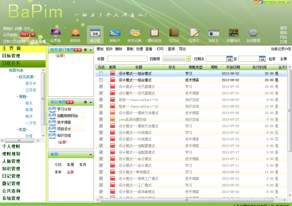Click orange quadrant icon for java乱码问题总结

(113, 119)
